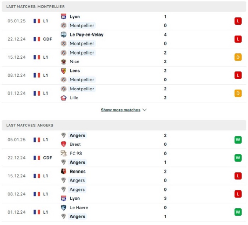The image size is (248, 225).
Task: Expand the Show more matches chevron
Action: 145,110
